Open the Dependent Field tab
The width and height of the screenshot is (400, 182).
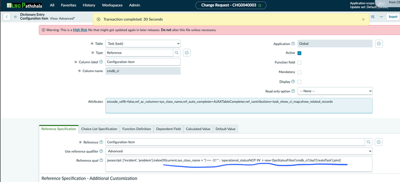(168, 129)
